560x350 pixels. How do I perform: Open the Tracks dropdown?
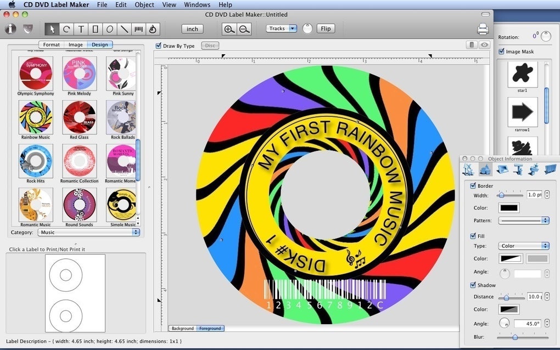[281, 29]
